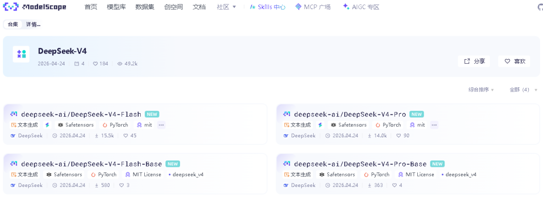Click the download icon showing 14.0k
This screenshot has height=206, width=543.
370,136
